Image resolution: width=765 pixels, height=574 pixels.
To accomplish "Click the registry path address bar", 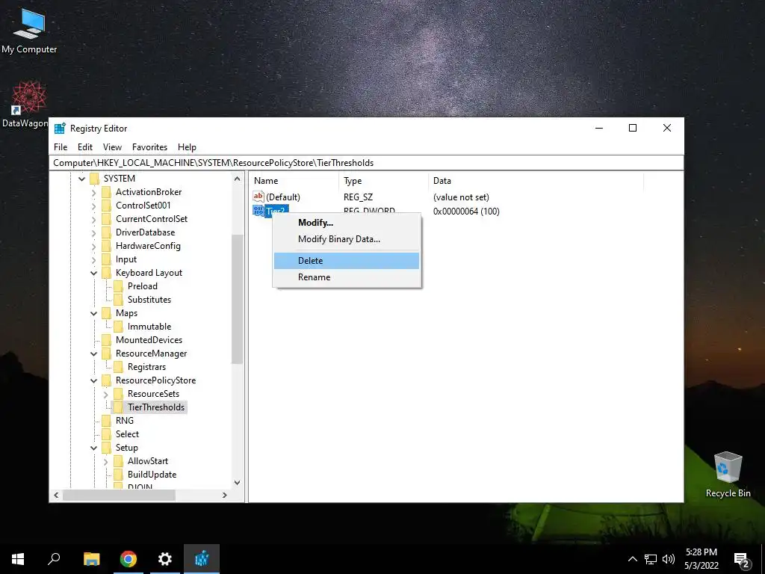I will (366, 163).
